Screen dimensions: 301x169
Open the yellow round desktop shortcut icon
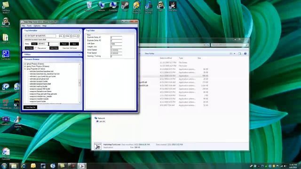coord(137,7)
